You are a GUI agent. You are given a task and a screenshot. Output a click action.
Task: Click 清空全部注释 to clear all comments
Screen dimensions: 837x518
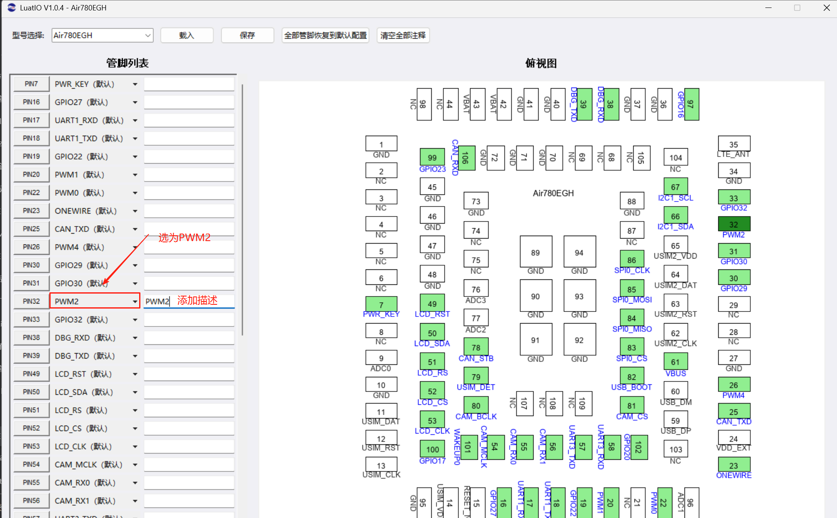coord(403,35)
